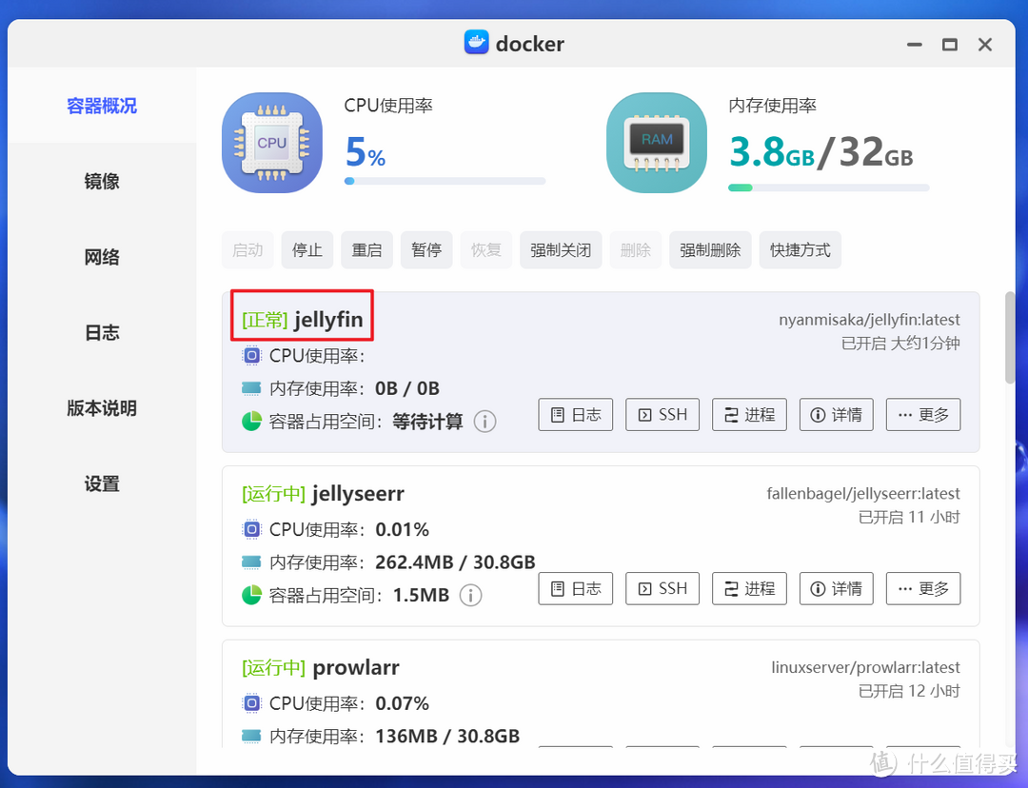The image size is (1028, 788).
Task: Open SSH terminal for jellyseerr container
Action: 662,588
